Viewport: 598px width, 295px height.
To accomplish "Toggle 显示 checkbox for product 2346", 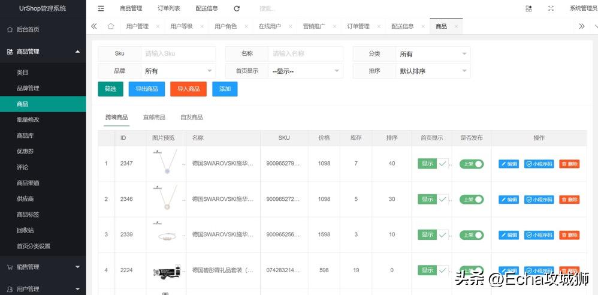I will pos(433,199).
